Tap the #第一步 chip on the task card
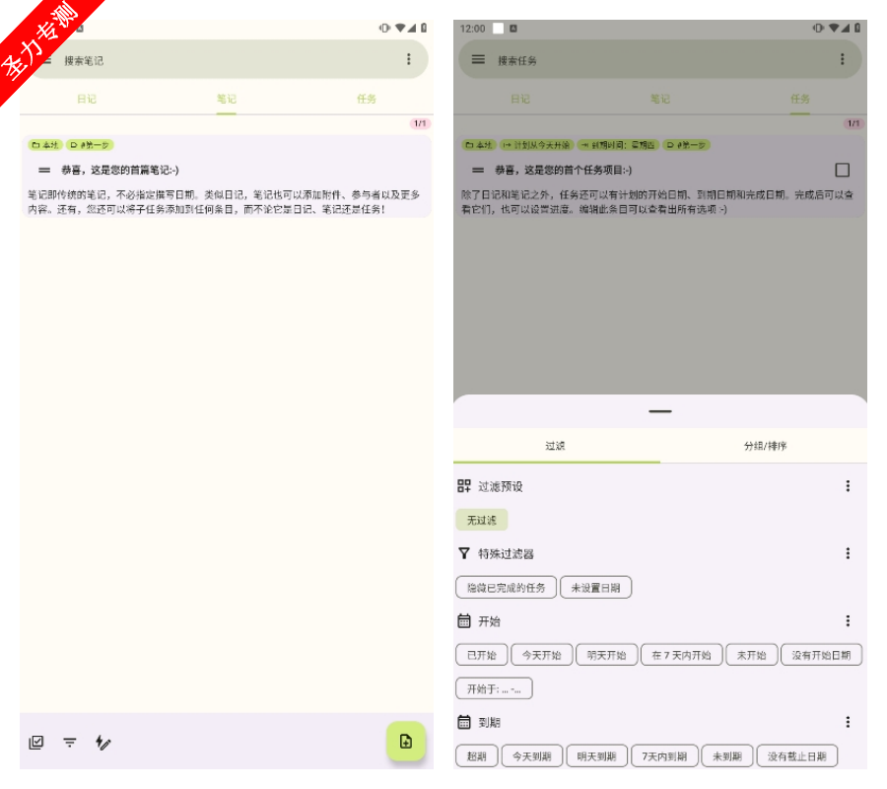Image resolution: width=887 pixels, height=789 pixels. point(686,145)
